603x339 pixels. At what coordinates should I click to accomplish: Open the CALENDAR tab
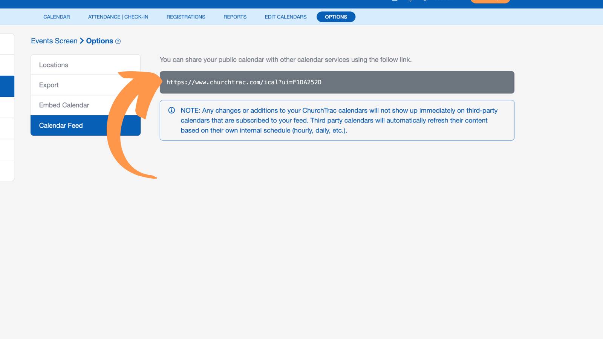tap(57, 17)
